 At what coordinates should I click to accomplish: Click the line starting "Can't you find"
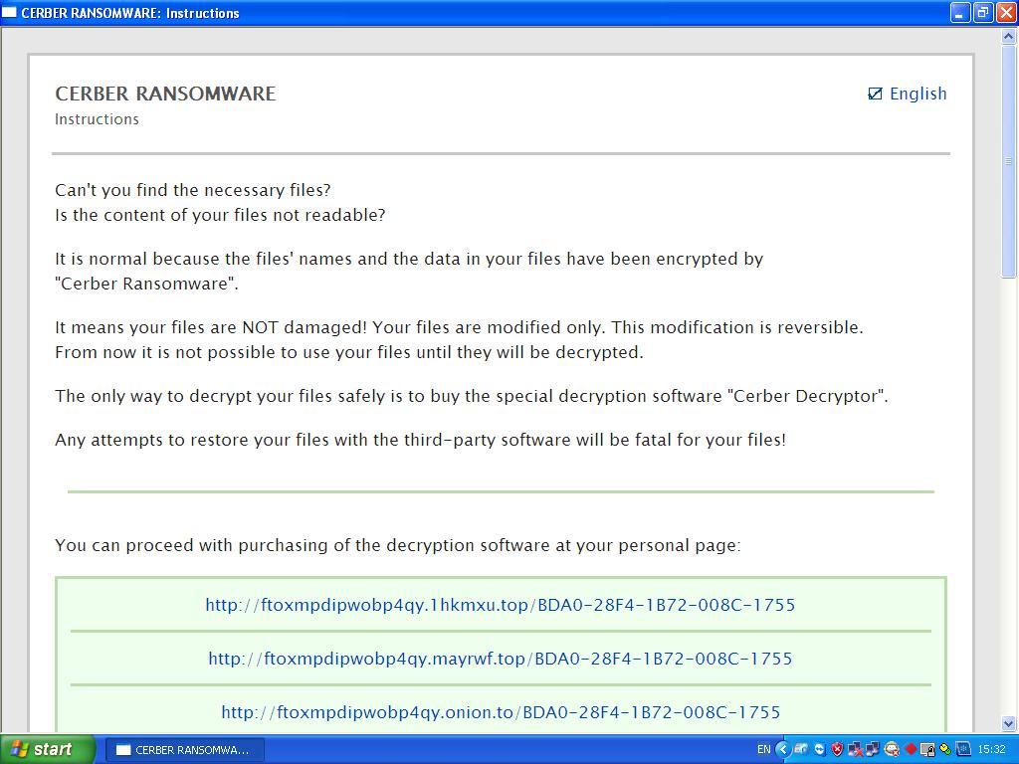[193, 190]
